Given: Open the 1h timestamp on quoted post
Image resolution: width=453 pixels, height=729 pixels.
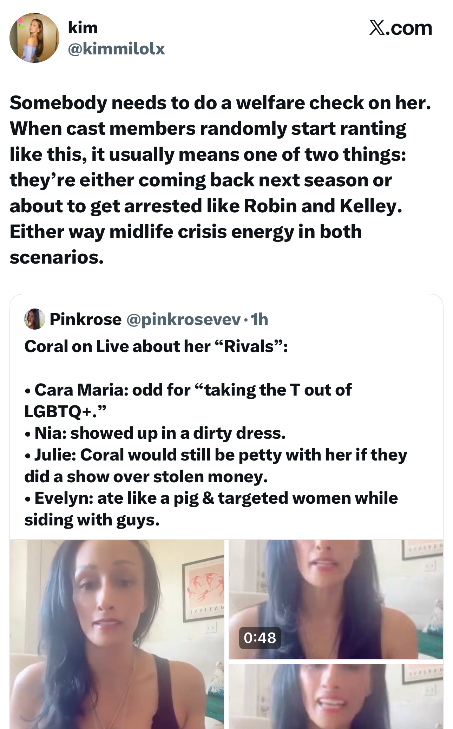Looking at the screenshot, I should [259, 319].
